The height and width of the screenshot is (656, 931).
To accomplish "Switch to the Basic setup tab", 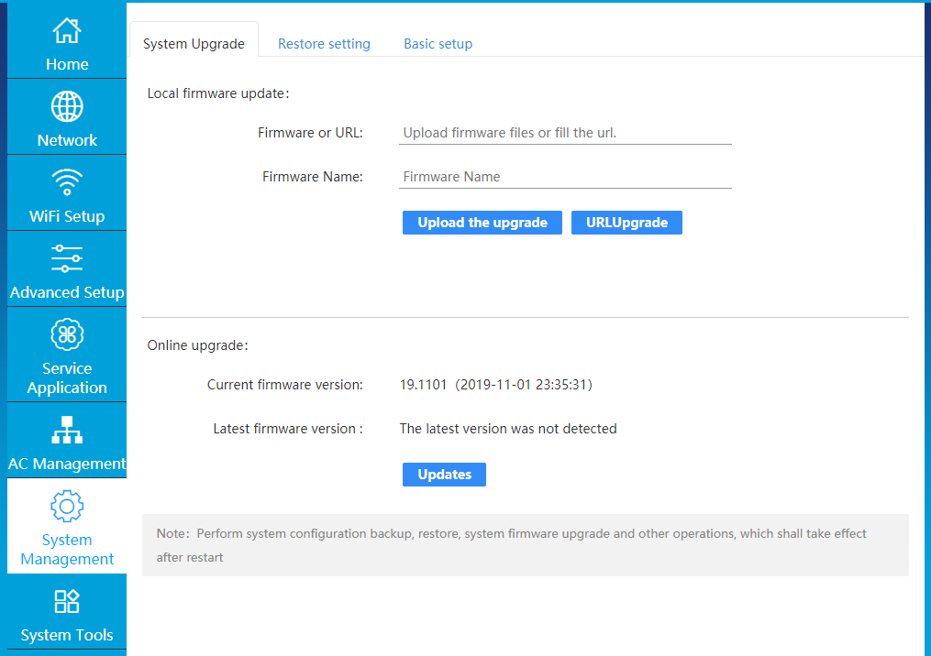I will click(438, 44).
